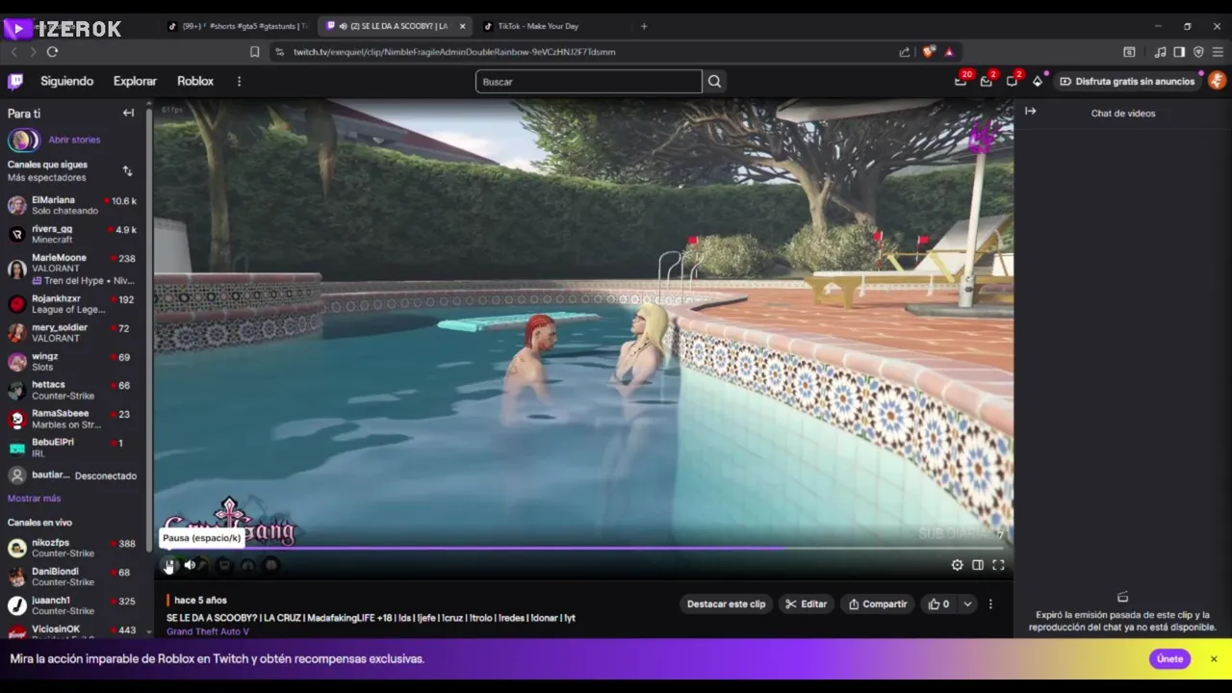Click the Editar clip button
Screen dimensions: 1232x693
[807, 604]
